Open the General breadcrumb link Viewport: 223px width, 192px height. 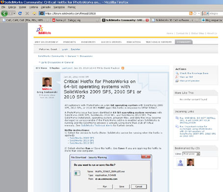coord(72,56)
